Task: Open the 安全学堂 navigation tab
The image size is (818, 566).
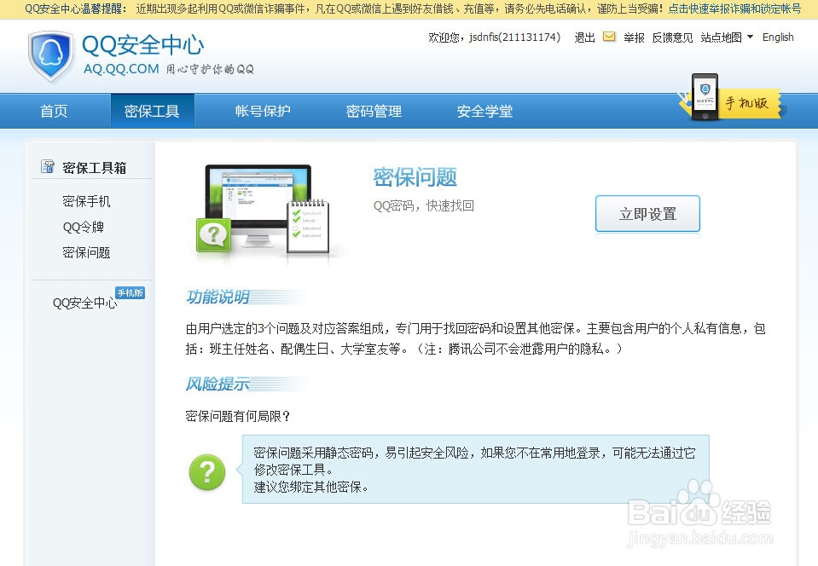Action: coord(484,111)
